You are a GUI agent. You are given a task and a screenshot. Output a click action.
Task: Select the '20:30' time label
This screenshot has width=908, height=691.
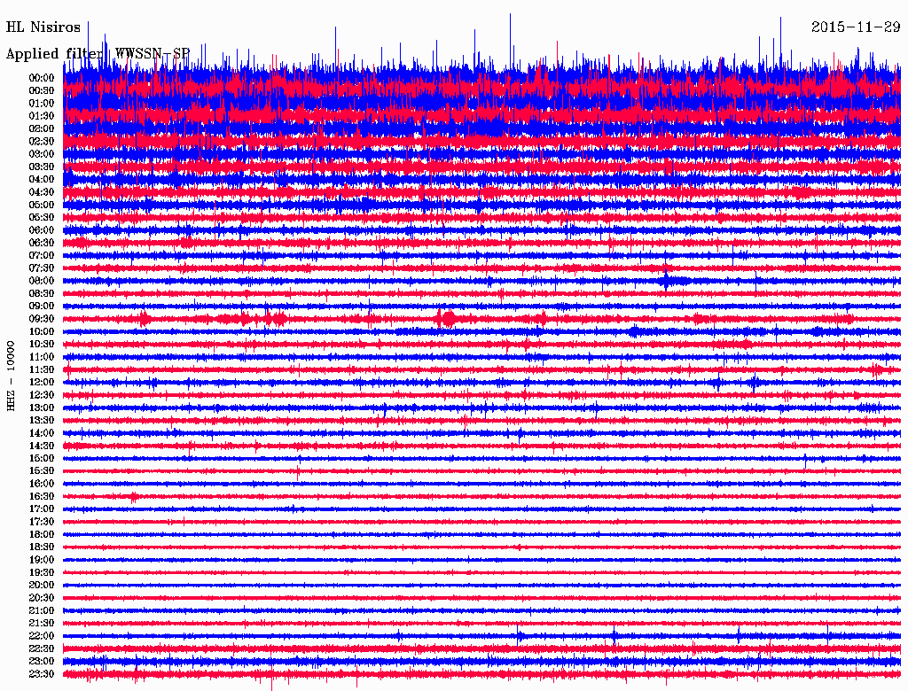click(x=42, y=598)
